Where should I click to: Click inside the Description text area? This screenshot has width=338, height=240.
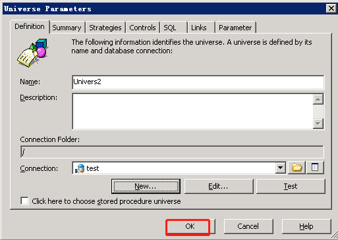tap(192, 111)
